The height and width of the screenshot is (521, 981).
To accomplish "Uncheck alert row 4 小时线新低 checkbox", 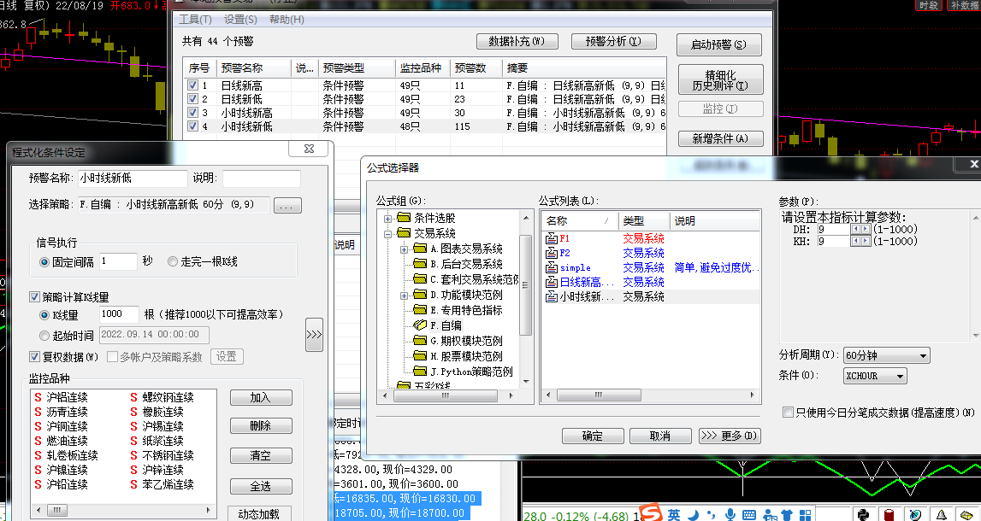I will point(192,126).
